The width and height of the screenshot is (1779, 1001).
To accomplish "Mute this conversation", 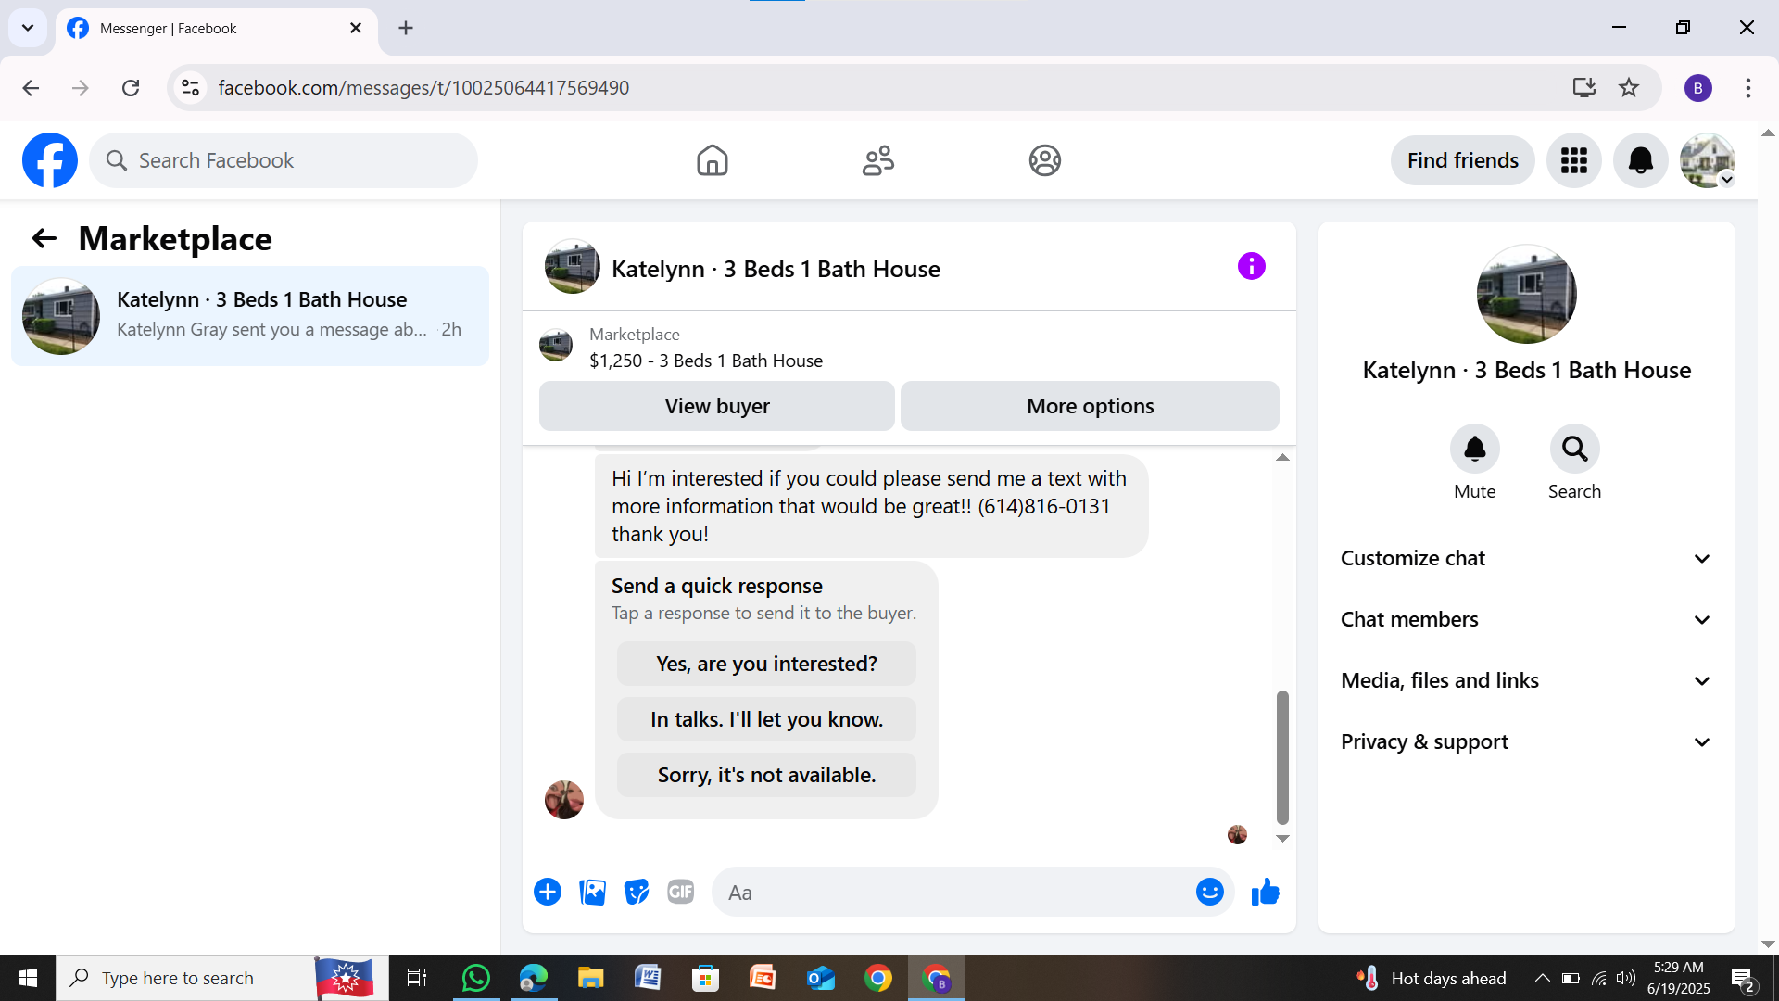I will [x=1474, y=450].
